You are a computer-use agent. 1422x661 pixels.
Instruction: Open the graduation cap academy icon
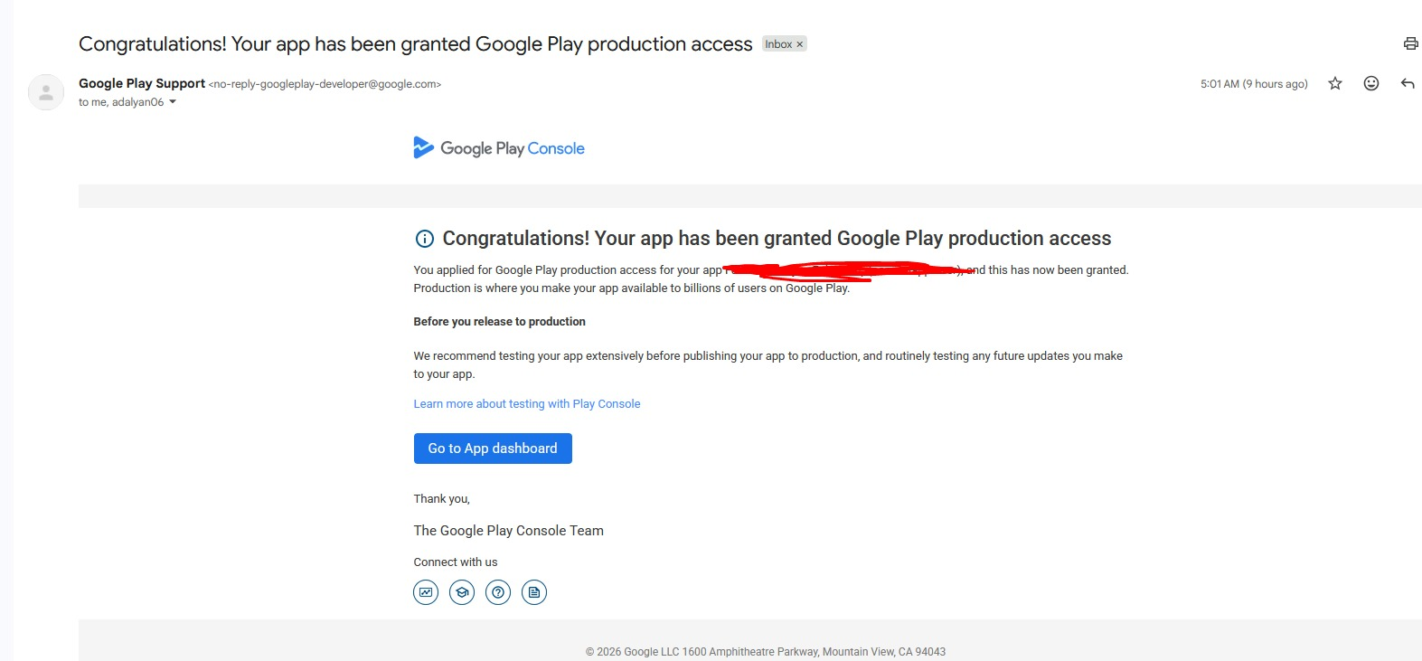pyautogui.click(x=462, y=592)
